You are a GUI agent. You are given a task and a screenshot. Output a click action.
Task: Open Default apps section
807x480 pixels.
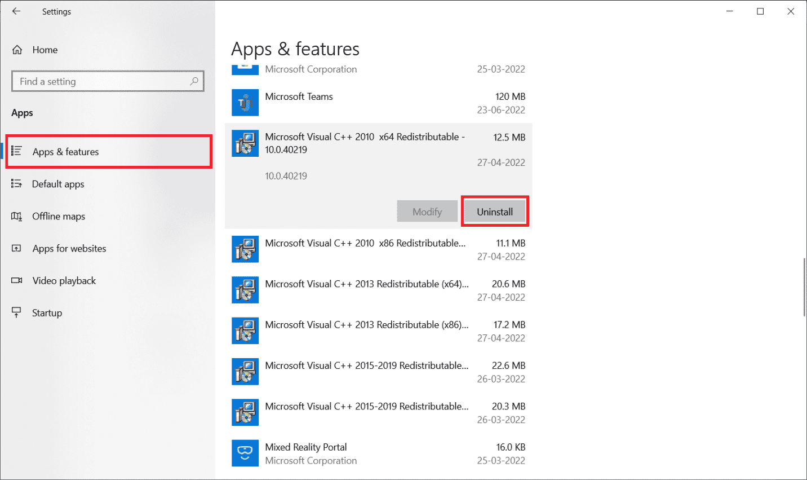pos(108,184)
